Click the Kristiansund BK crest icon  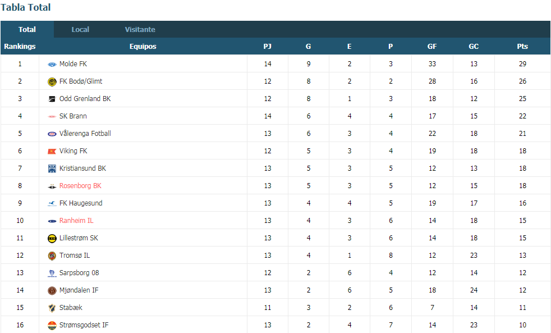pos(52,169)
